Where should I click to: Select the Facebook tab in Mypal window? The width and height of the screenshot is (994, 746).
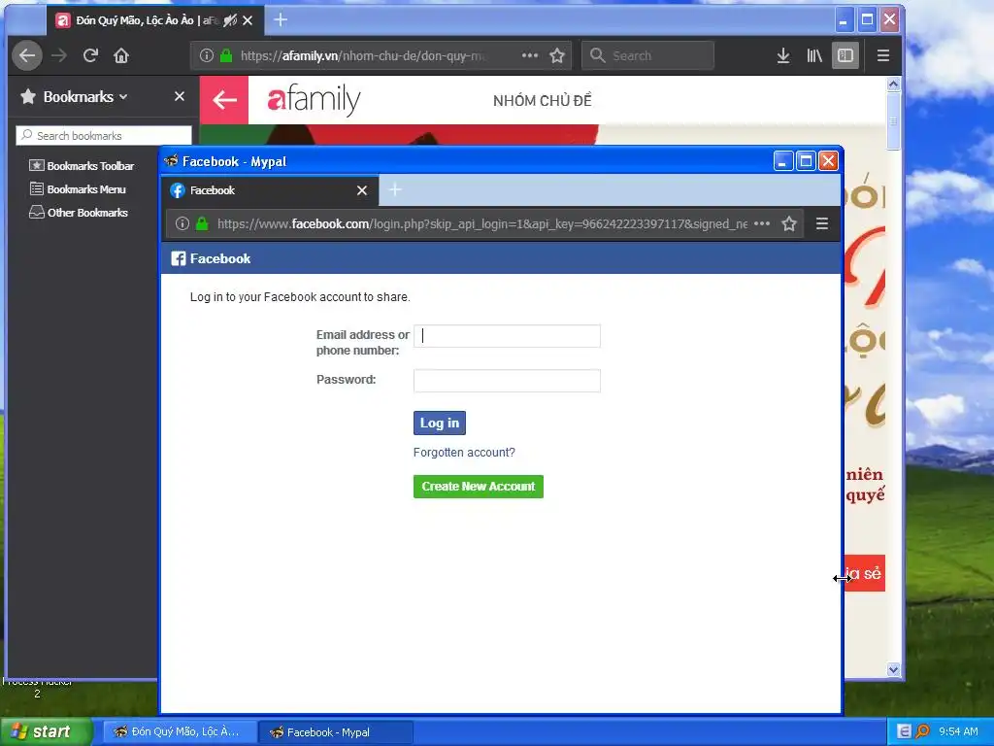[270, 190]
